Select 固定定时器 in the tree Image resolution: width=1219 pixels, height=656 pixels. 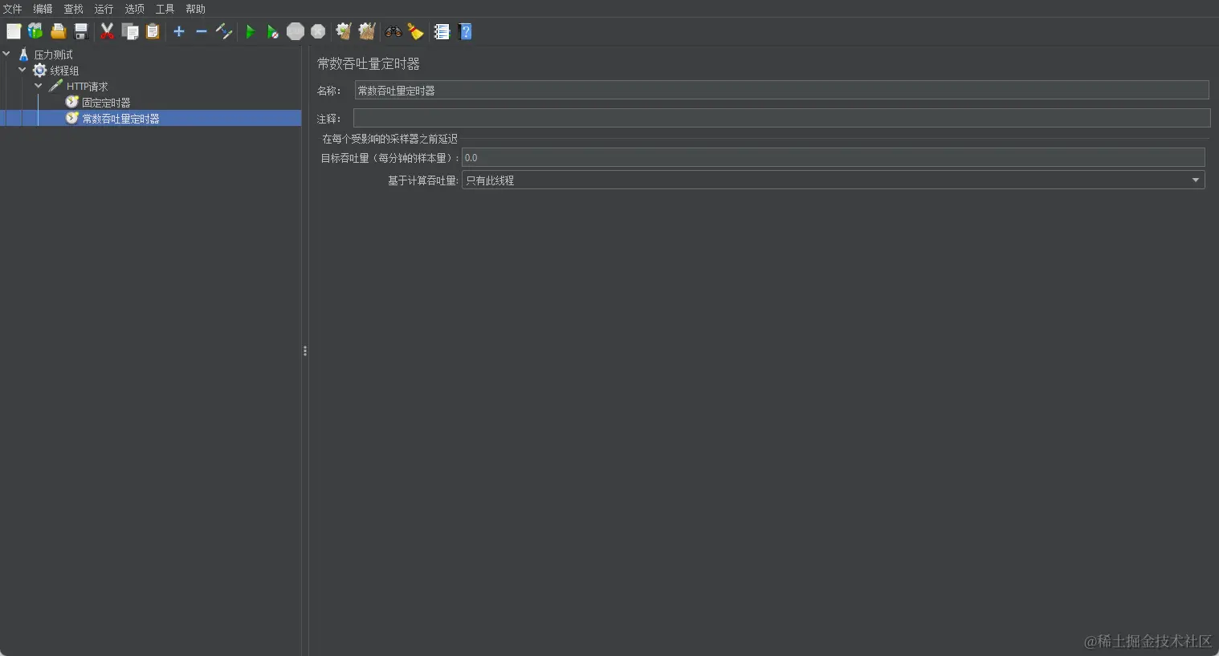click(106, 103)
